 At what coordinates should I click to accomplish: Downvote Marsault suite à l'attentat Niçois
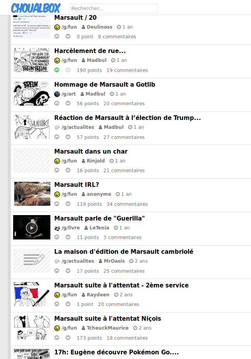coord(68,338)
